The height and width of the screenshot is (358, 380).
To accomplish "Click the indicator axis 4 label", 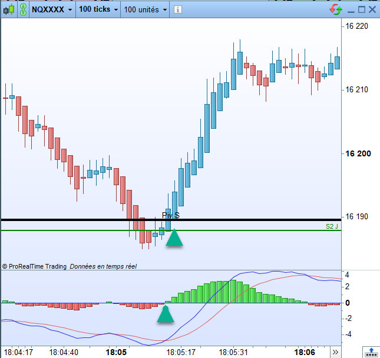I will point(347,275).
